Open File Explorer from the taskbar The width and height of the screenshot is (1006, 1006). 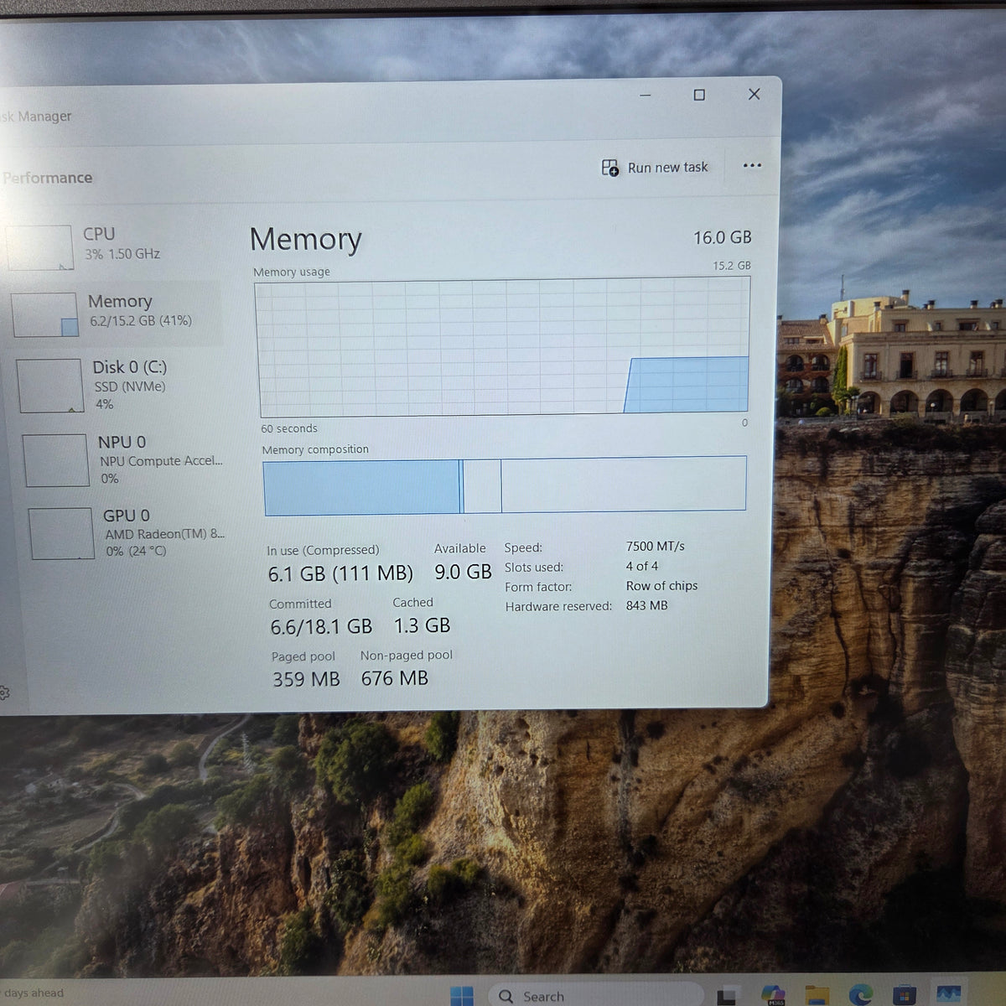tap(817, 995)
